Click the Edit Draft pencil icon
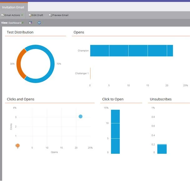 point(30,15)
